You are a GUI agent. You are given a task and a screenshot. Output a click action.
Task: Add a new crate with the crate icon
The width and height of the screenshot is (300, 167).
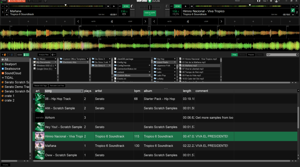click(3, 55)
